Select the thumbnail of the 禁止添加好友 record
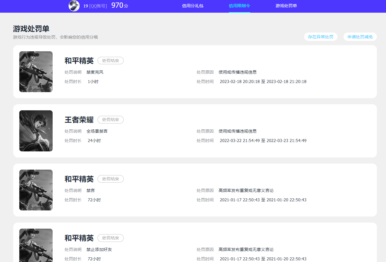 point(36,245)
